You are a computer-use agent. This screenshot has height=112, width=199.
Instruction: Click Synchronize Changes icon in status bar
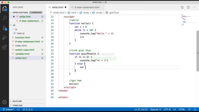coord(18,110)
